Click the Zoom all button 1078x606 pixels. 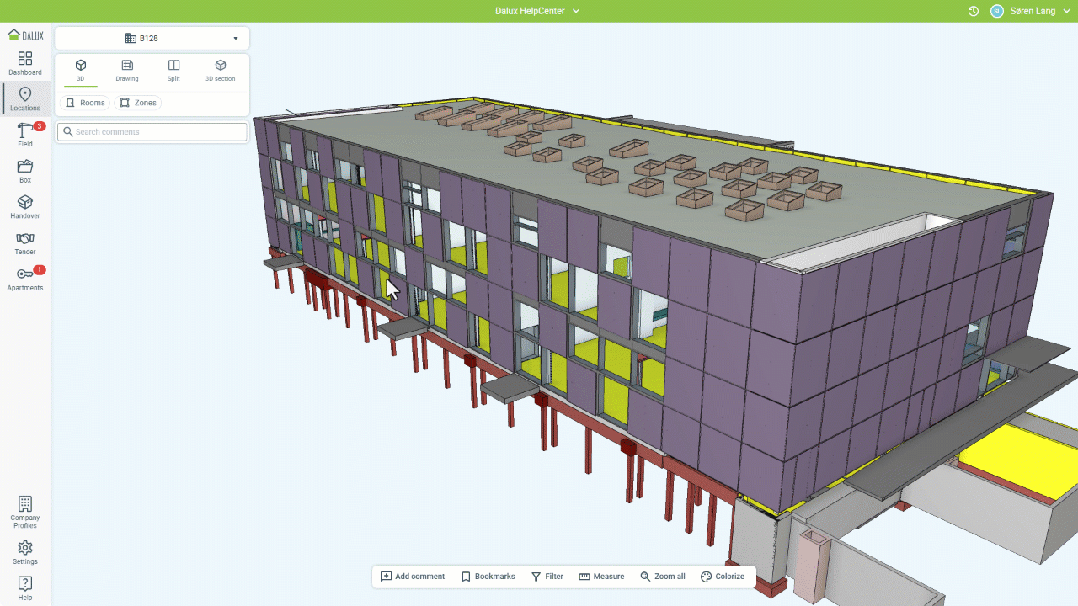point(662,577)
